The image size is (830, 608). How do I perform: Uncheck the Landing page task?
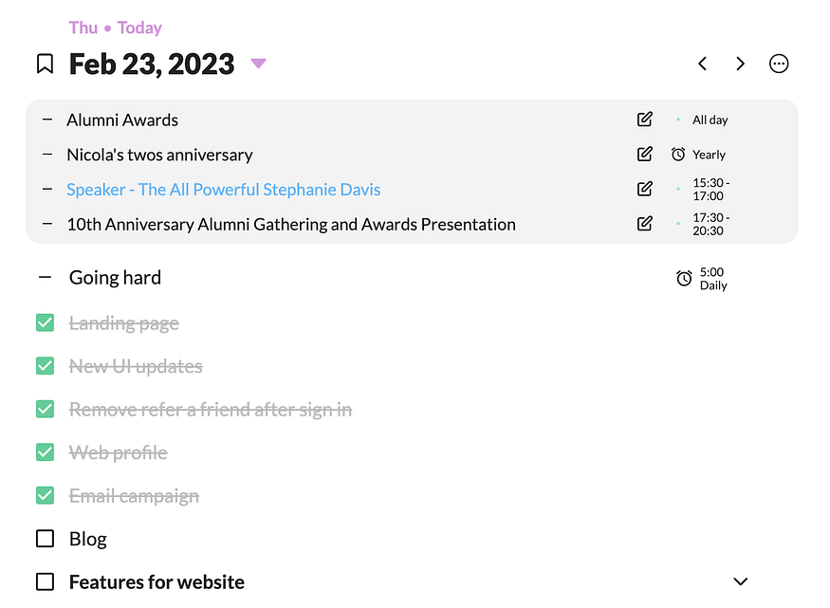45,323
